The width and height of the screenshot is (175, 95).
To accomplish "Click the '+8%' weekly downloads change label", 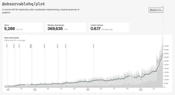I will coord(66,29).
